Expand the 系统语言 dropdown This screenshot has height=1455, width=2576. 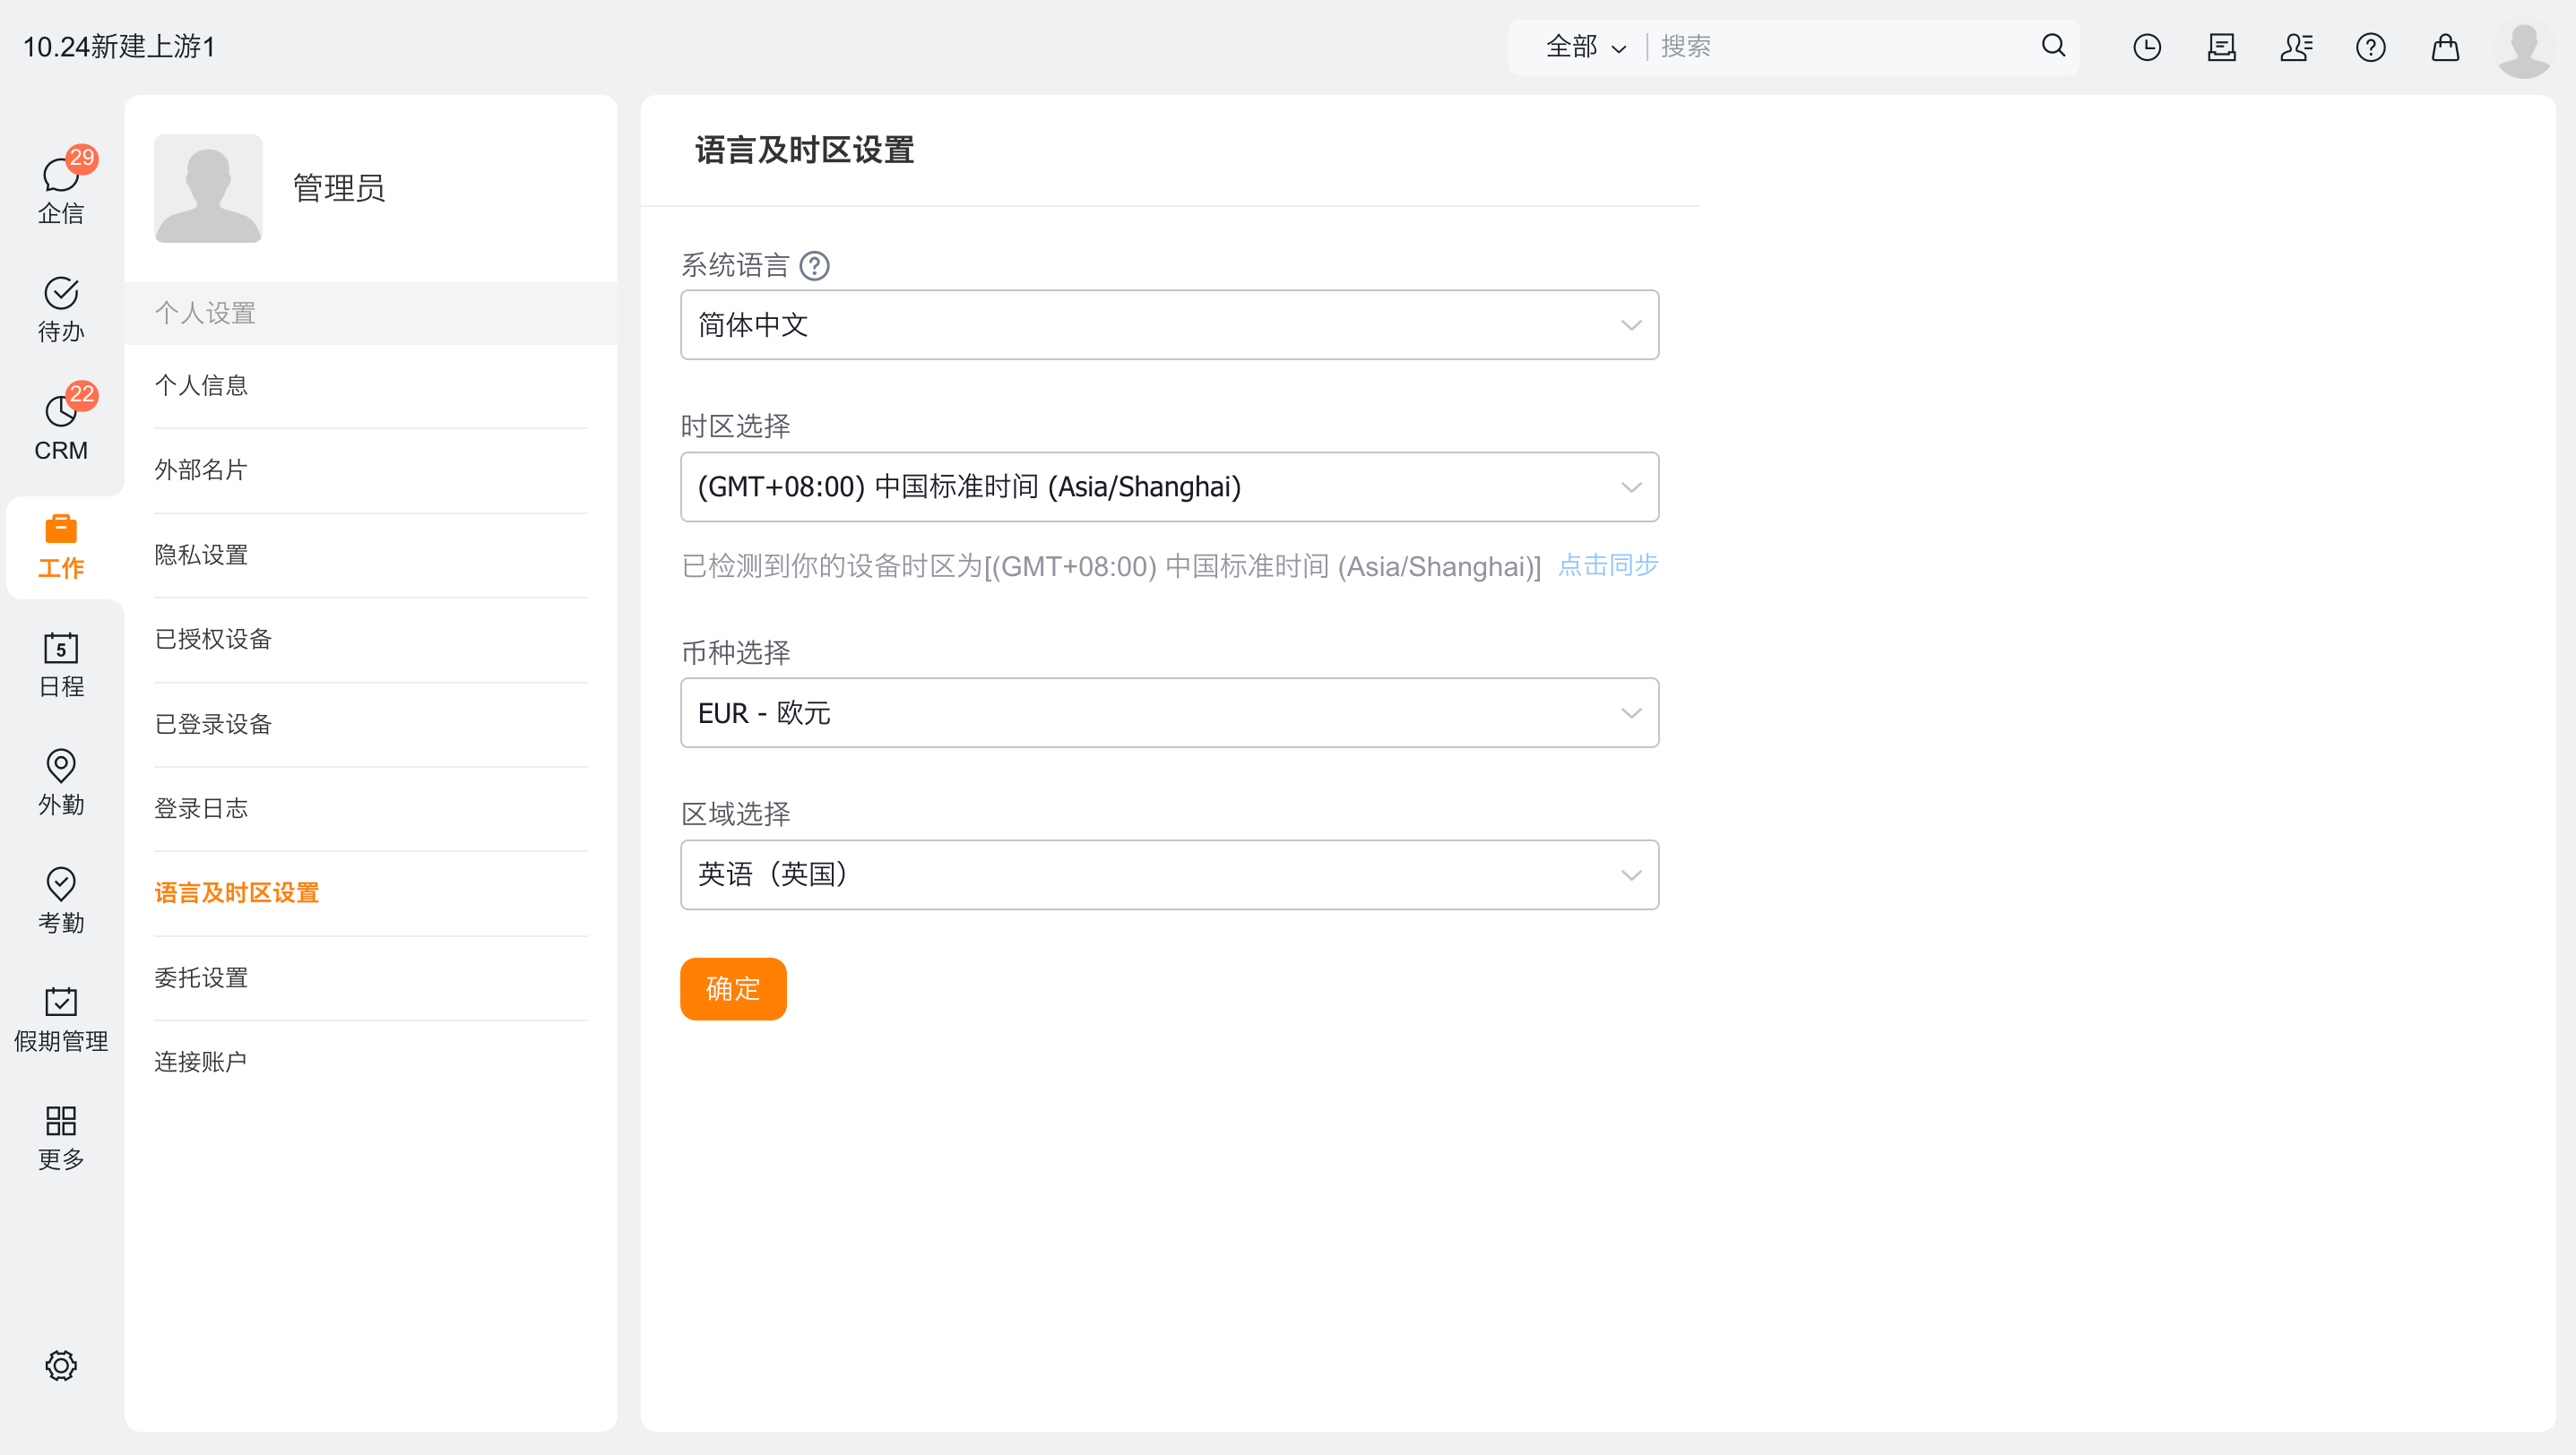(1169, 324)
